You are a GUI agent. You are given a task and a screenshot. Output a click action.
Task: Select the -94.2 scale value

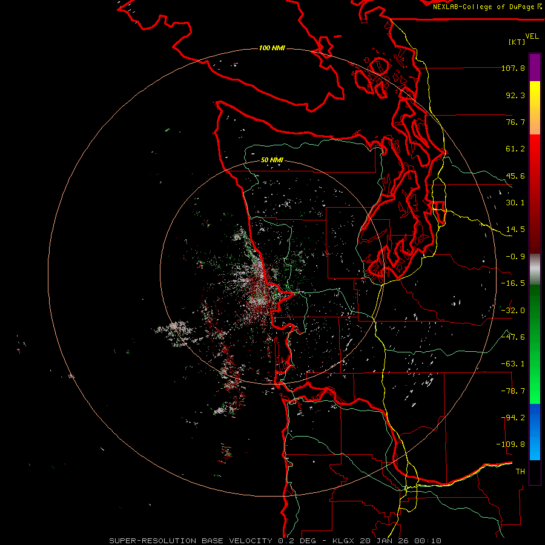(513, 418)
